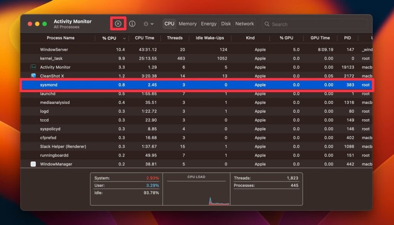Click the CleanShot X app icon
The width and height of the screenshot is (394, 225).
[x=33, y=76]
